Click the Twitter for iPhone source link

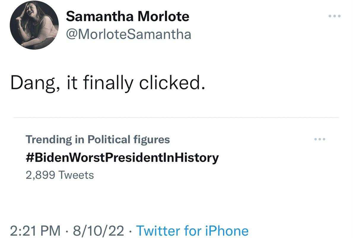pyautogui.click(x=192, y=231)
